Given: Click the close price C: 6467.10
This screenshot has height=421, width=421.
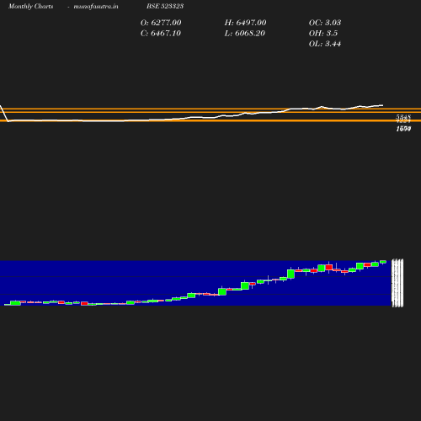Looking at the screenshot, I should [161, 34].
